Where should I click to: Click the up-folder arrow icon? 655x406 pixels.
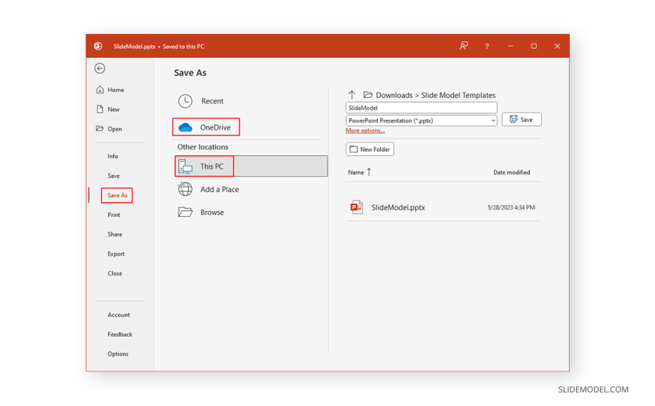(352, 95)
